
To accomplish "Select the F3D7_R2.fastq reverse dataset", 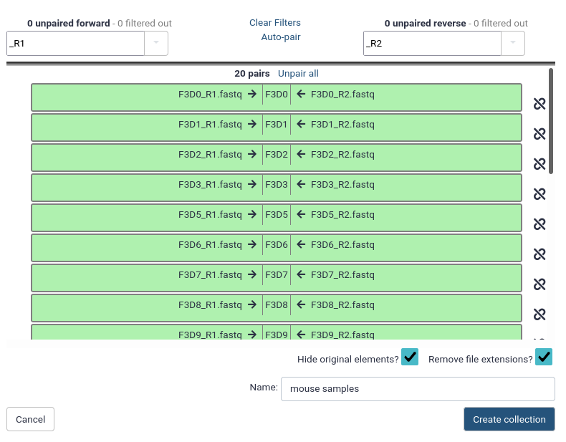I will [x=342, y=275].
